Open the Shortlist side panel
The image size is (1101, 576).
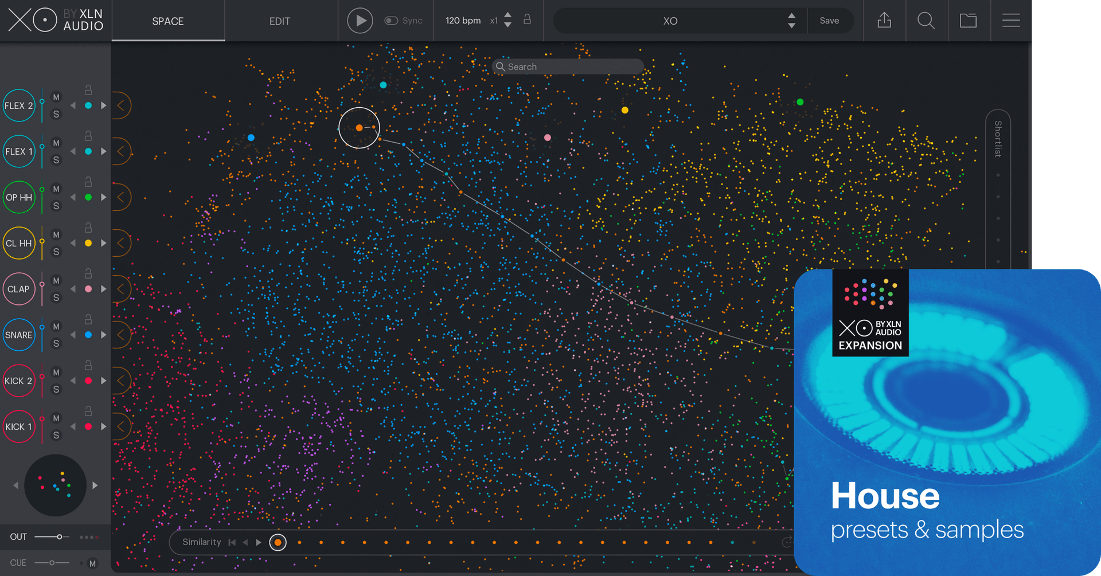[998, 139]
